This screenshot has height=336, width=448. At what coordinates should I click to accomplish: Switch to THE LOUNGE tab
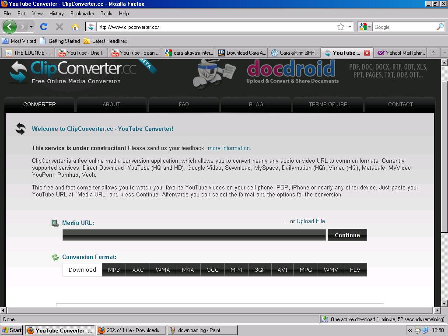pos(28,53)
